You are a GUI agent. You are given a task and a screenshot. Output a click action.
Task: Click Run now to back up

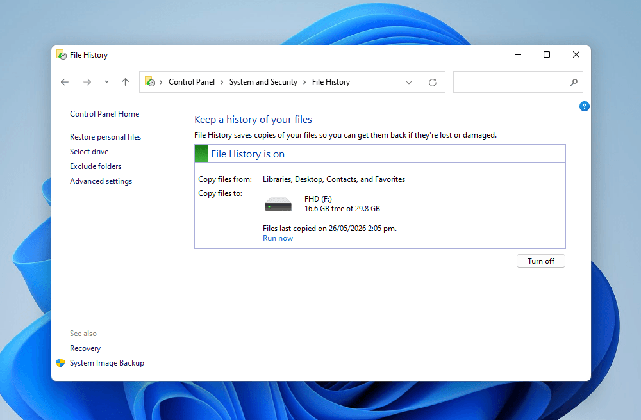(278, 238)
